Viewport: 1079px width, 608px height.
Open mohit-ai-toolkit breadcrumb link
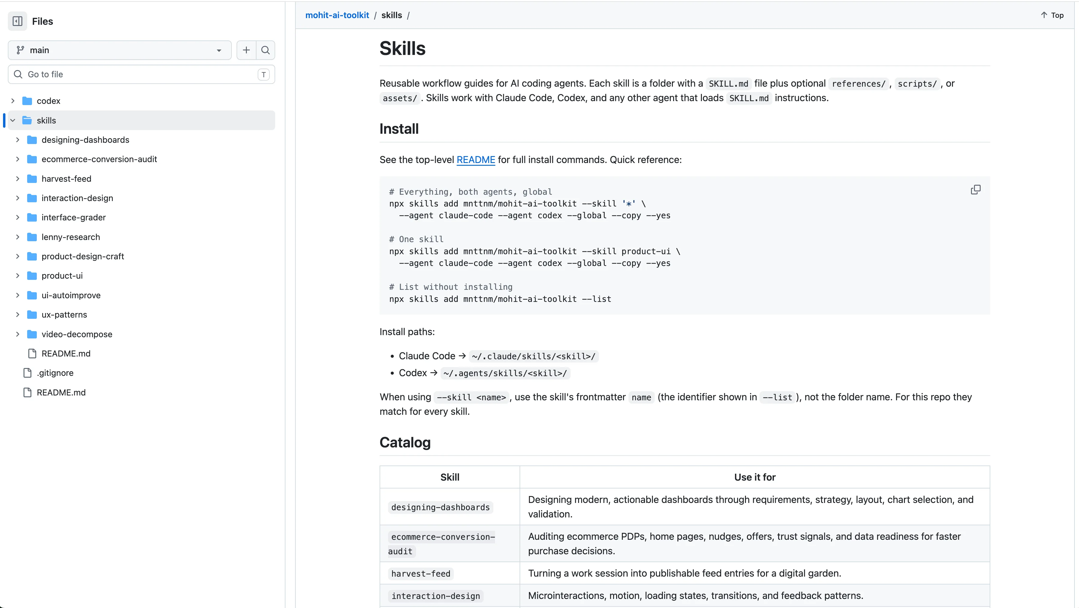click(x=337, y=15)
